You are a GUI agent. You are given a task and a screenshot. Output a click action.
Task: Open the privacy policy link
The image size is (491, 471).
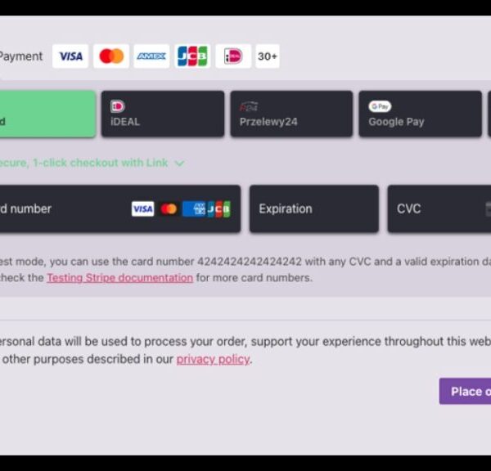click(214, 359)
